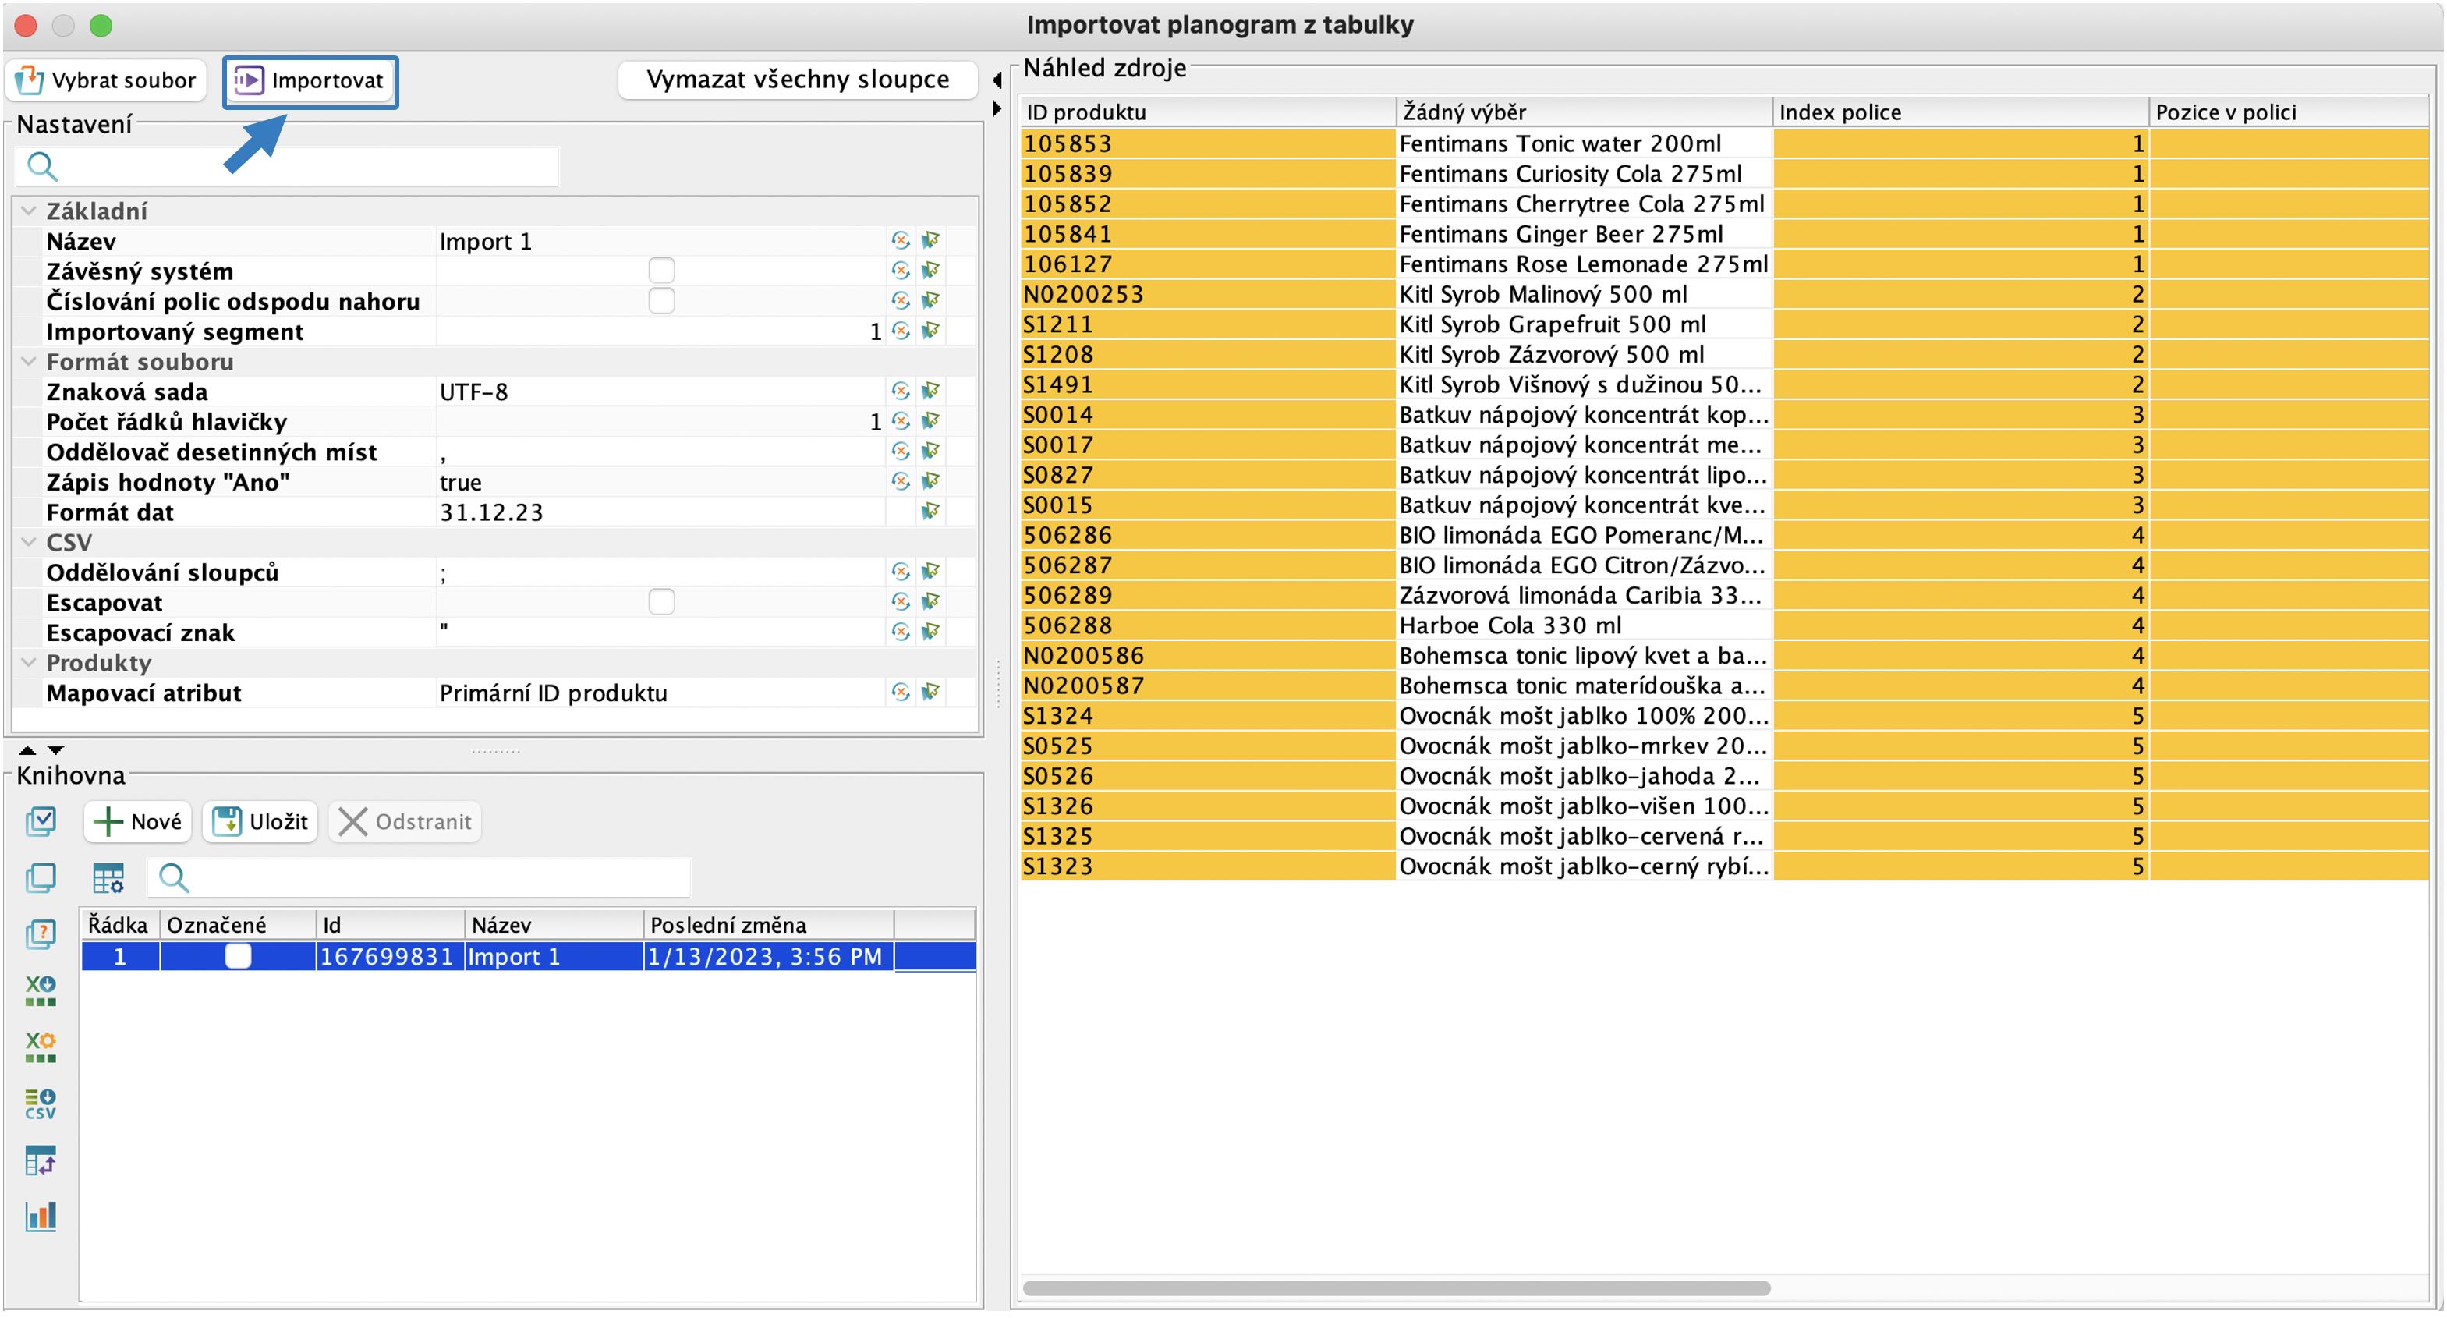
Task: Collapse the Produkty settings group
Action: click(x=29, y=662)
